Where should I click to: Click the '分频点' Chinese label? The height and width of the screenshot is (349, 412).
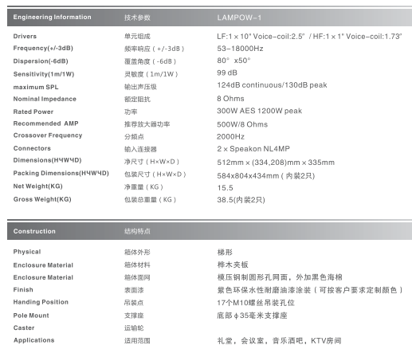pos(134,136)
